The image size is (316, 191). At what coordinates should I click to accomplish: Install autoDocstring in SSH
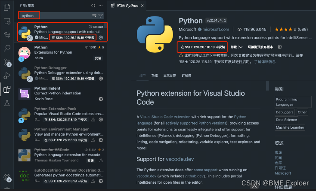tap(65, 181)
